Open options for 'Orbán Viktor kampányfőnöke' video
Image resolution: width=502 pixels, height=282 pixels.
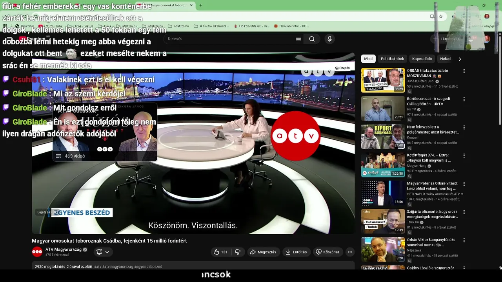(x=464, y=240)
